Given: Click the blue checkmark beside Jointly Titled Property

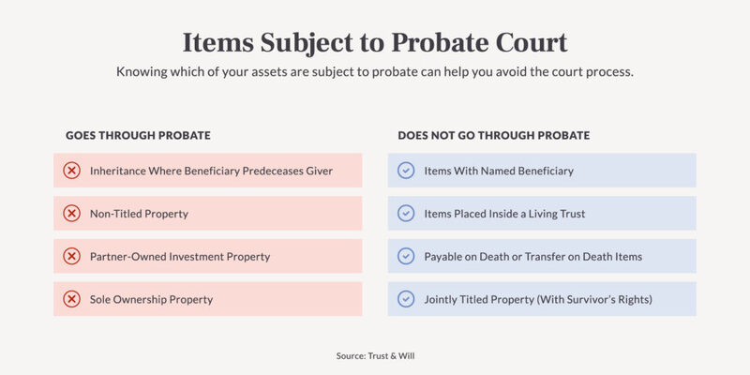Looking at the screenshot, I should (x=406, y=299).
